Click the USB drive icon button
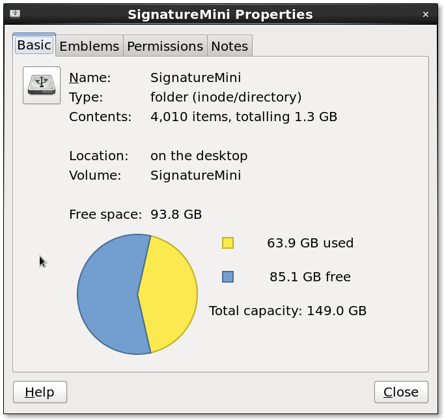 click(x=42, y=85)
